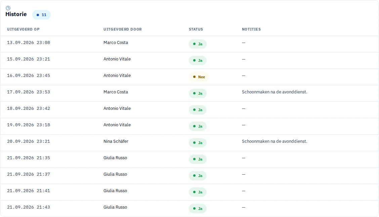Click the 20.09.2026 note about Schoonmaken
This screenshot has width=379, height=217.
[275, 141]
